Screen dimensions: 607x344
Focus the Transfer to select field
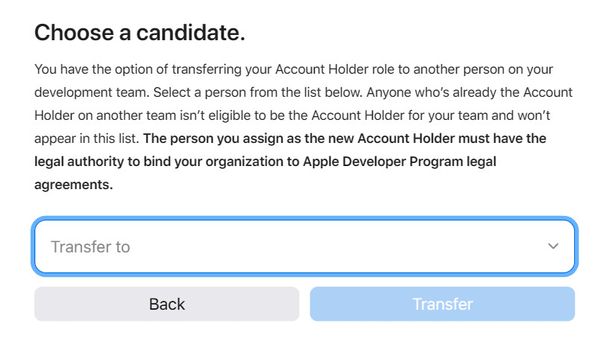(304, 246)
